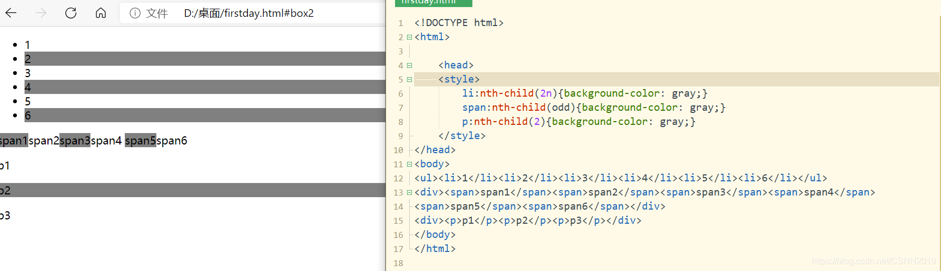Select gray list item 2

tap(205, 59)
